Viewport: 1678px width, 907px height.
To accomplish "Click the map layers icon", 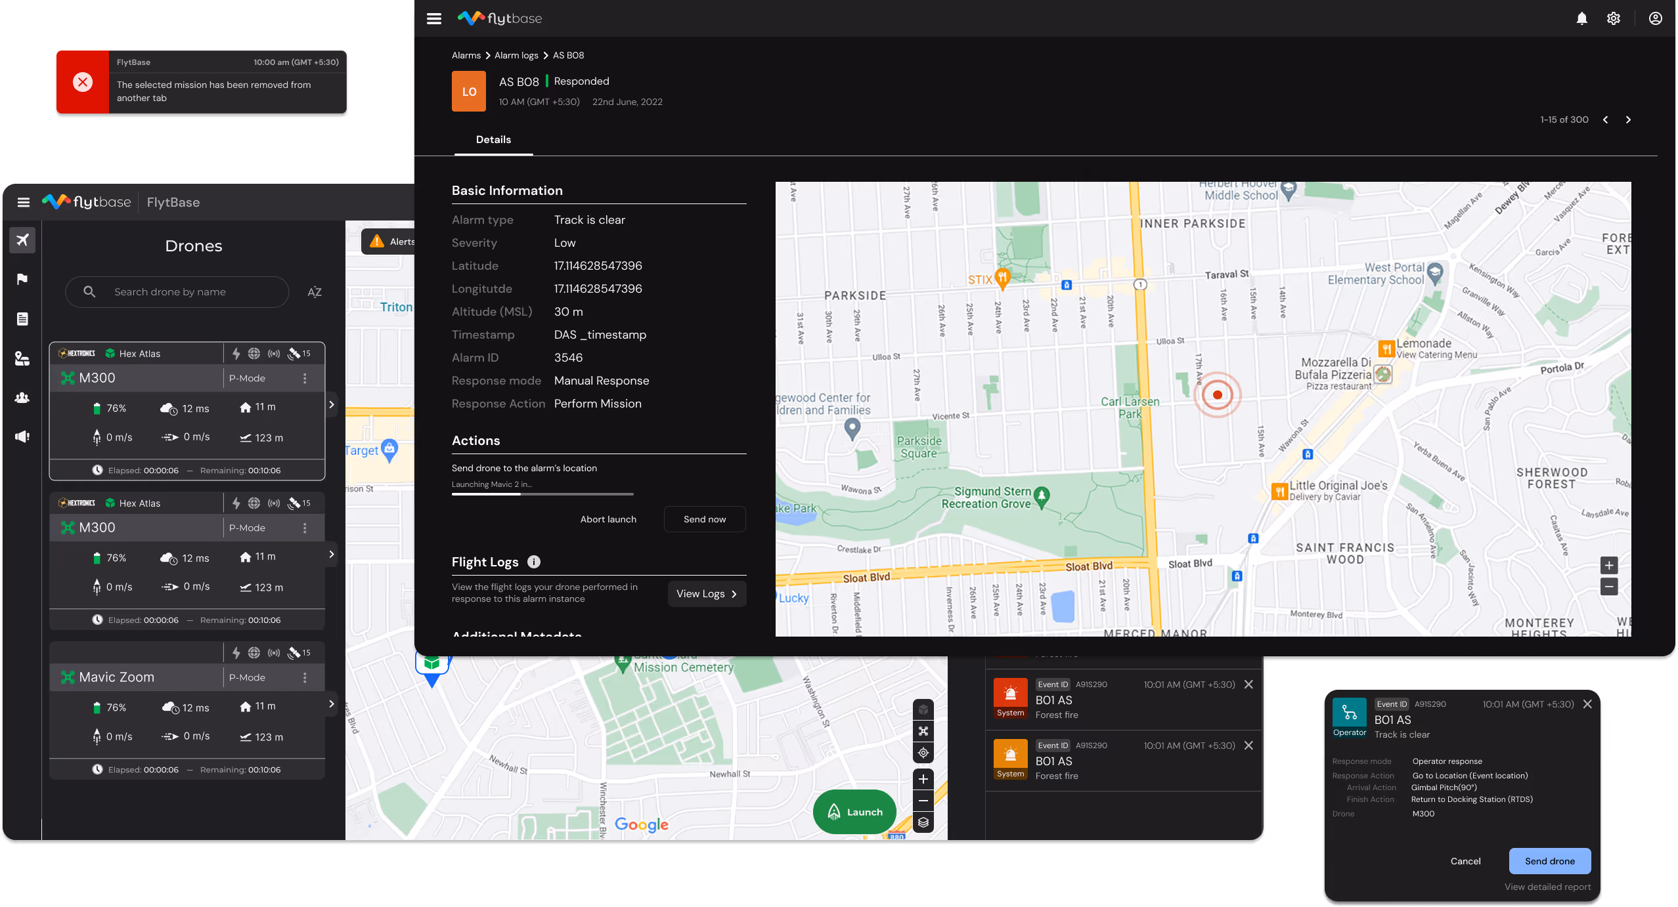I will [923, 822].
